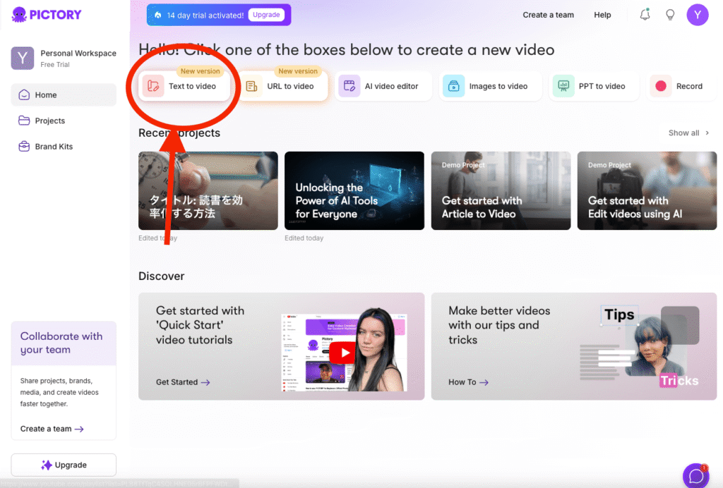Select the Record label
Screen dimensions: 723x488
(689, 86)
